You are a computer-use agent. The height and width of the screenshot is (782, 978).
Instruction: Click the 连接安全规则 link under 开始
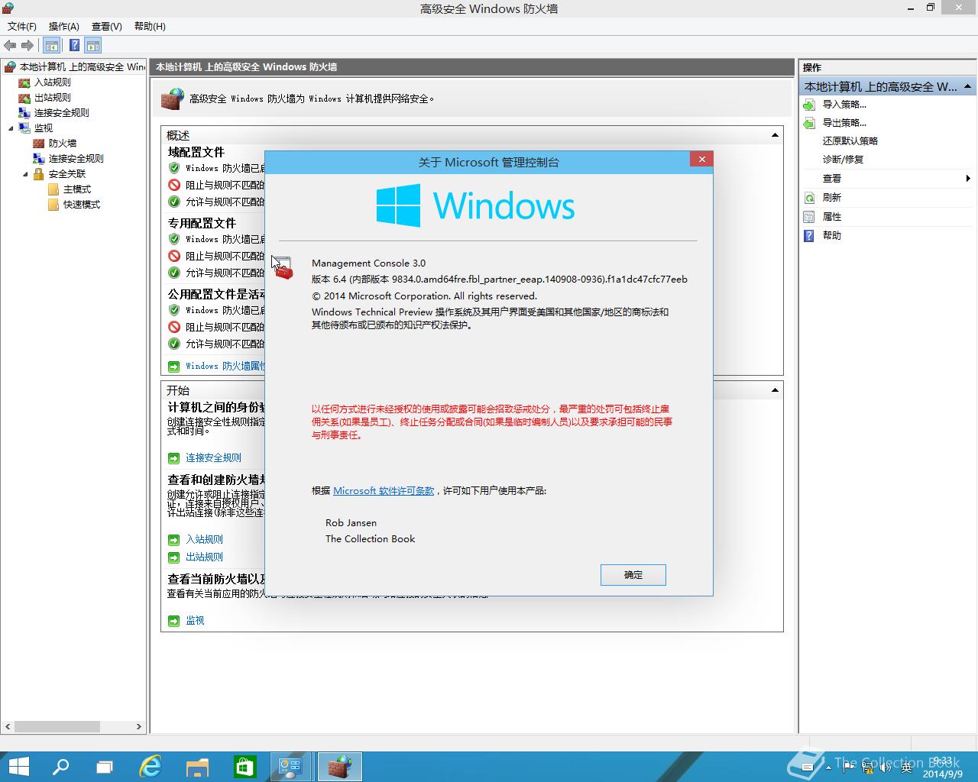(213, 457)
